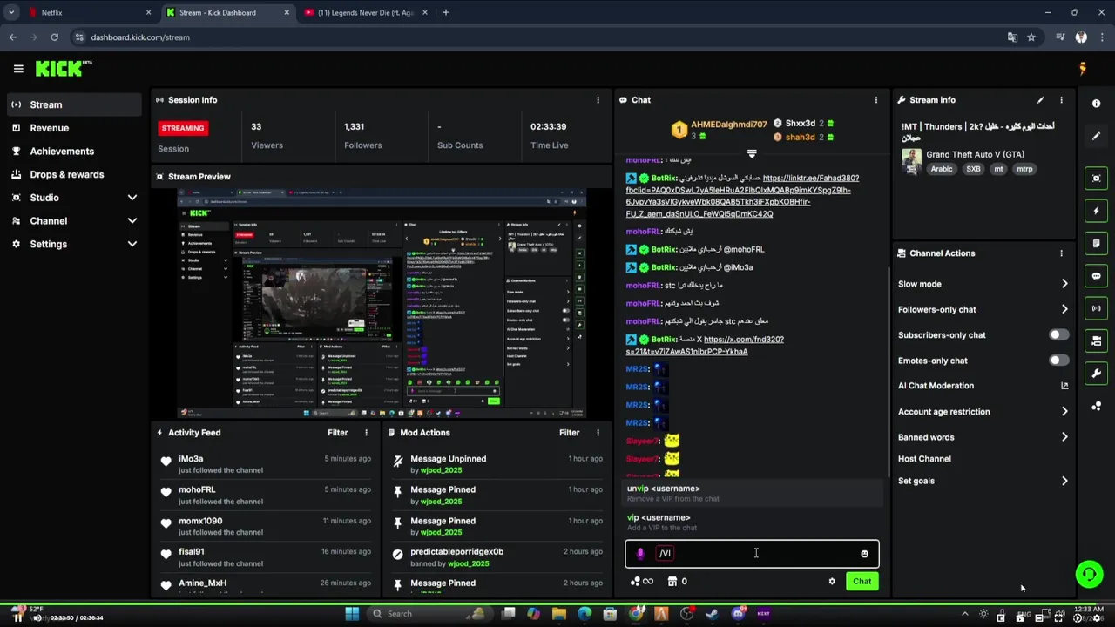Click the Arabic stream tag
Image resolution: width=1115 pixels, height=627 pixels.
pos(942,169)
